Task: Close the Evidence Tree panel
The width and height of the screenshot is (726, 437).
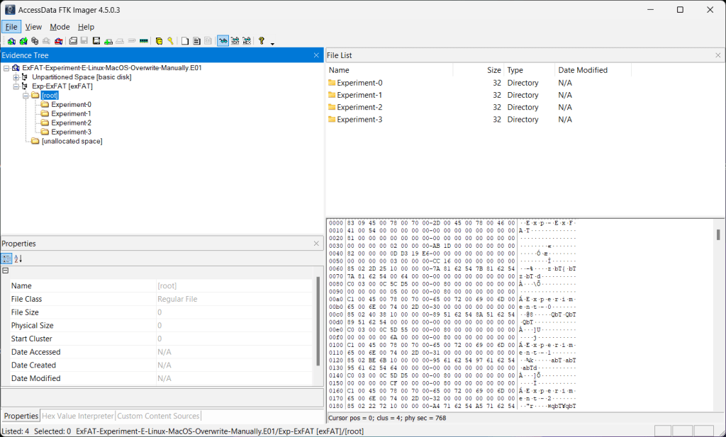Action: pos(316,55)
